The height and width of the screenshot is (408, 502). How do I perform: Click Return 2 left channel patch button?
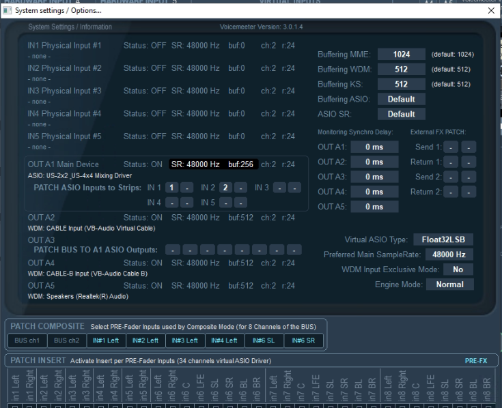coord(451,192)
